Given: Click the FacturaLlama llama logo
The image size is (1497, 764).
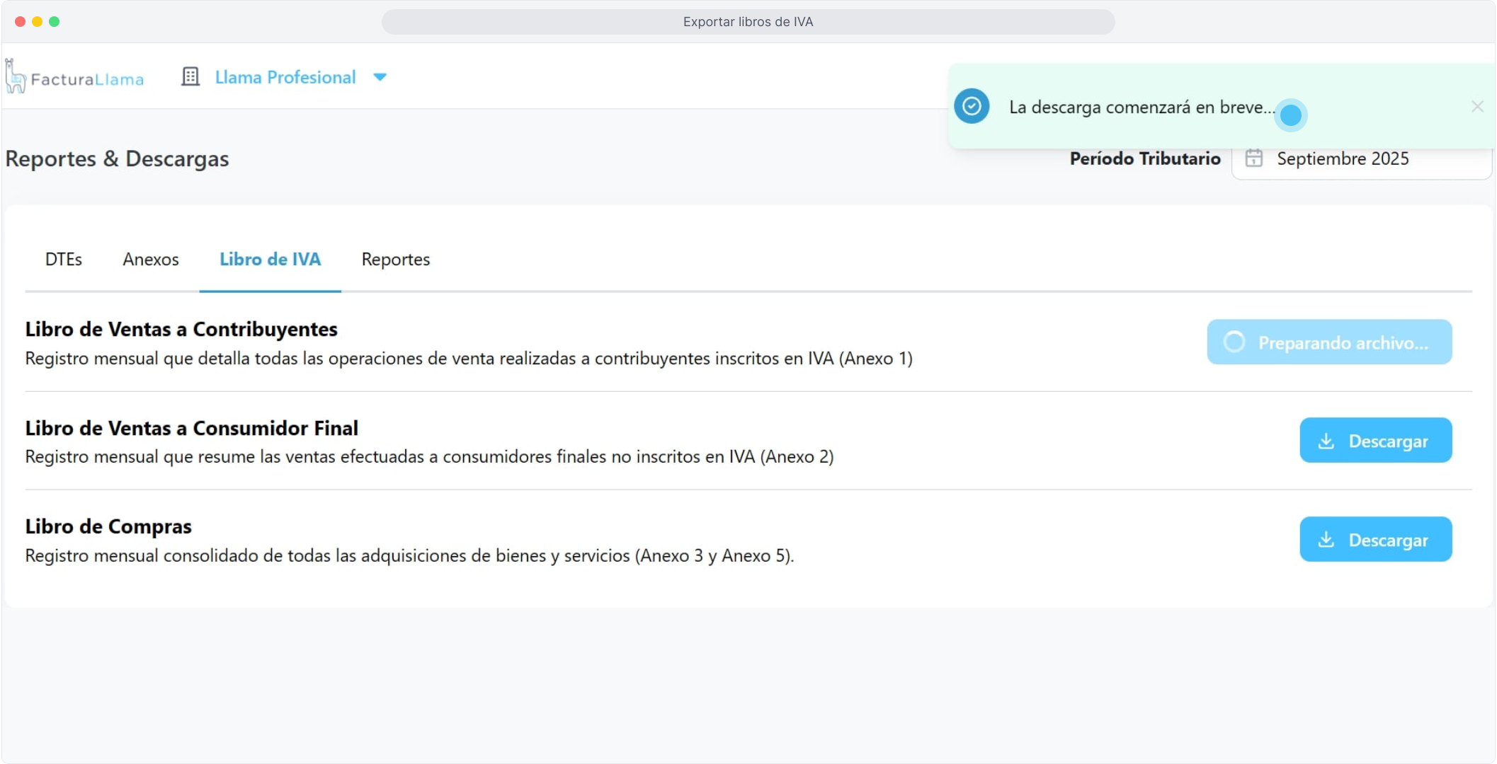Looking at the screenshot, I should click(x=16, y=76).
